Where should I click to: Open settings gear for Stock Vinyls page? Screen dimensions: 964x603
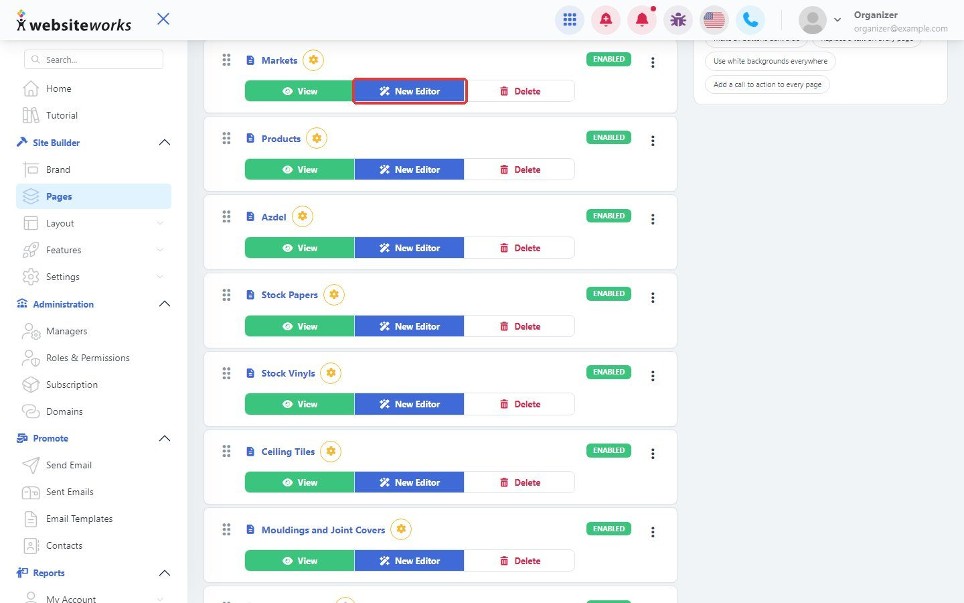point(331,373)
